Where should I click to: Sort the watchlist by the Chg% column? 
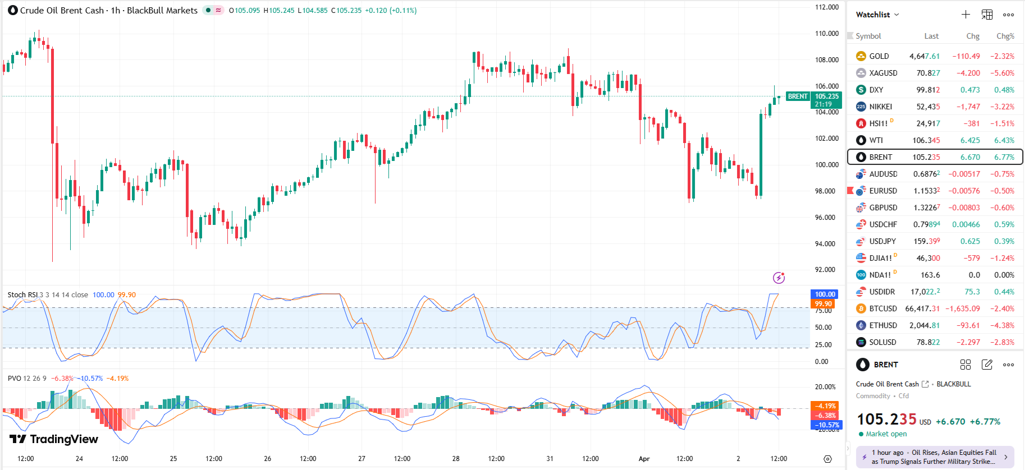tap(1005, 36)
